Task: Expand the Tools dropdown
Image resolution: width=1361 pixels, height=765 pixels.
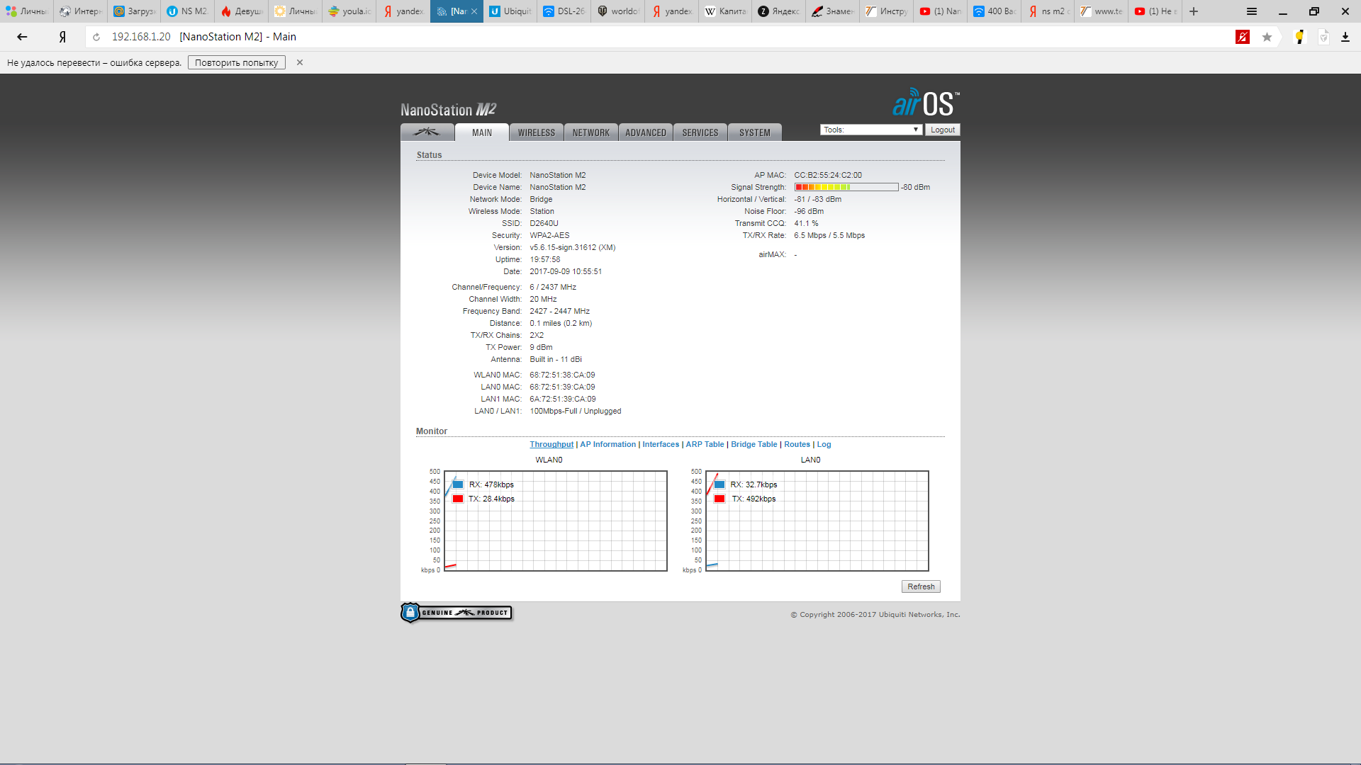Action: coord(871,130)
